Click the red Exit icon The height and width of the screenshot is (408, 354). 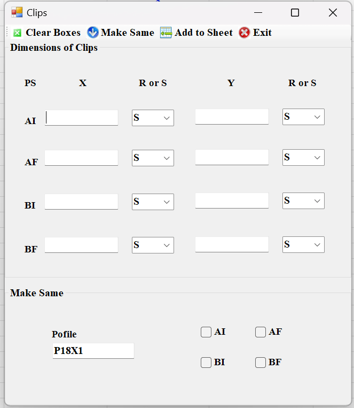click(245, 33)
